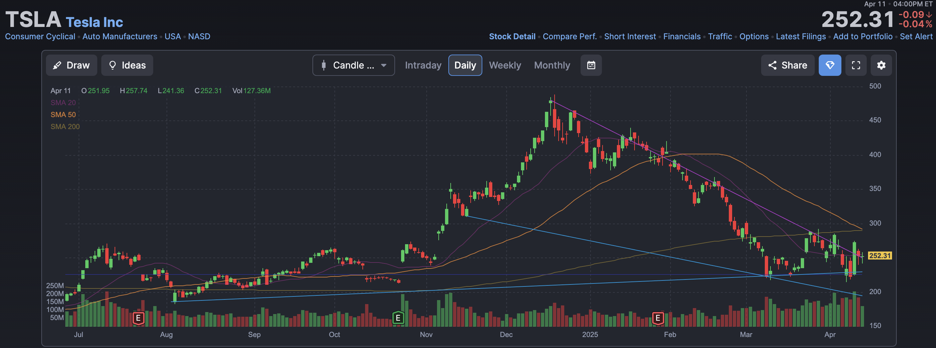Click the 2025 label on the time axis
Screen dimensions: 936x348
590,335
